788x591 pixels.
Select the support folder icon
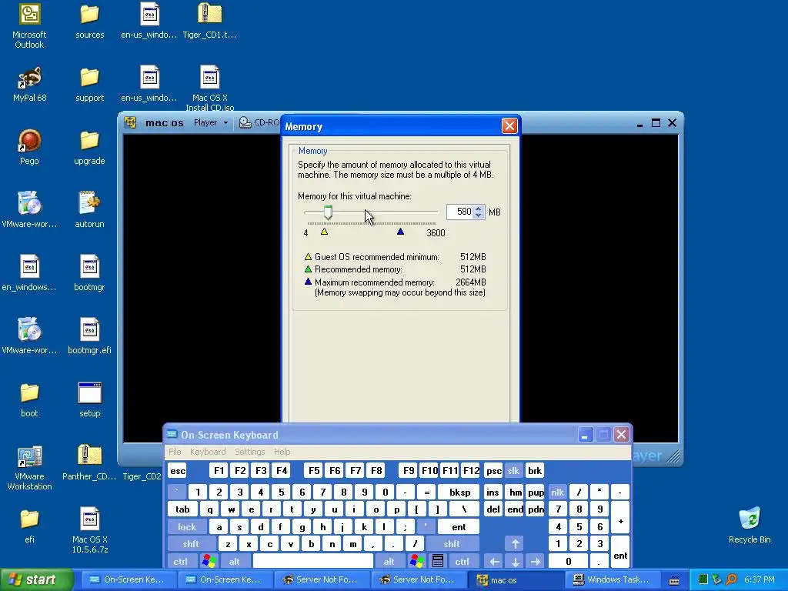[x=89, y=83]
